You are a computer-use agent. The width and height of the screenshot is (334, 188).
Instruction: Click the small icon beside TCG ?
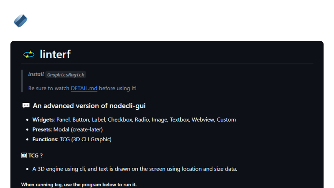pos(24,155)
